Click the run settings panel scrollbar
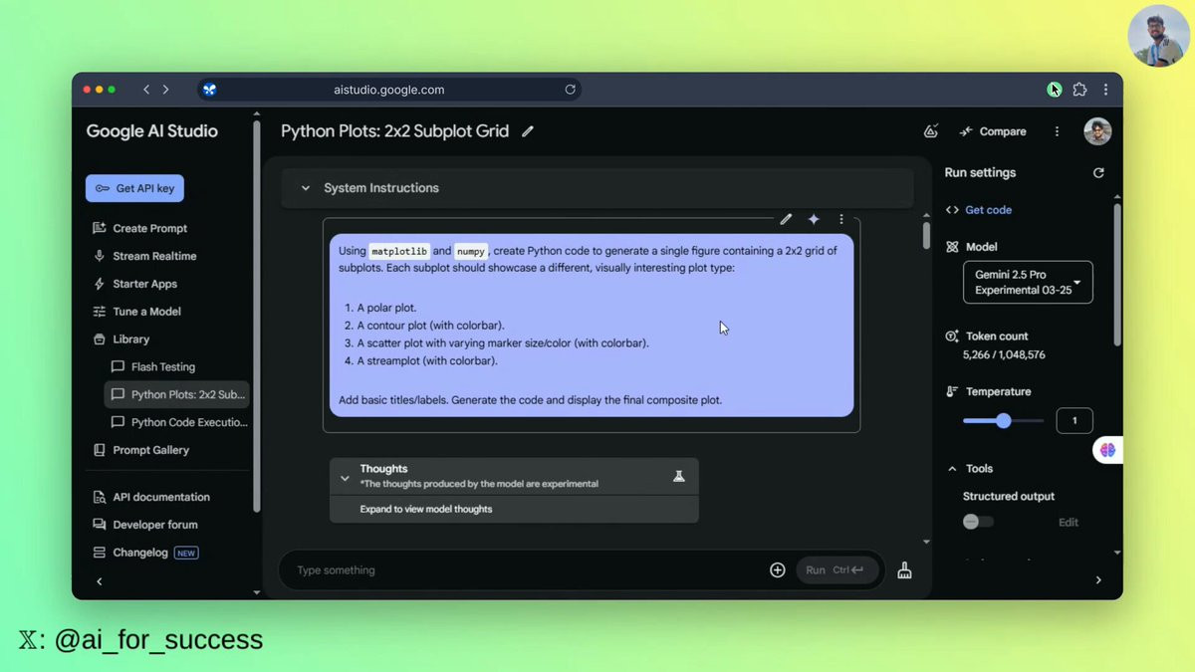This screenshot has height=672, width=1195. click(x=1116, y=275)
